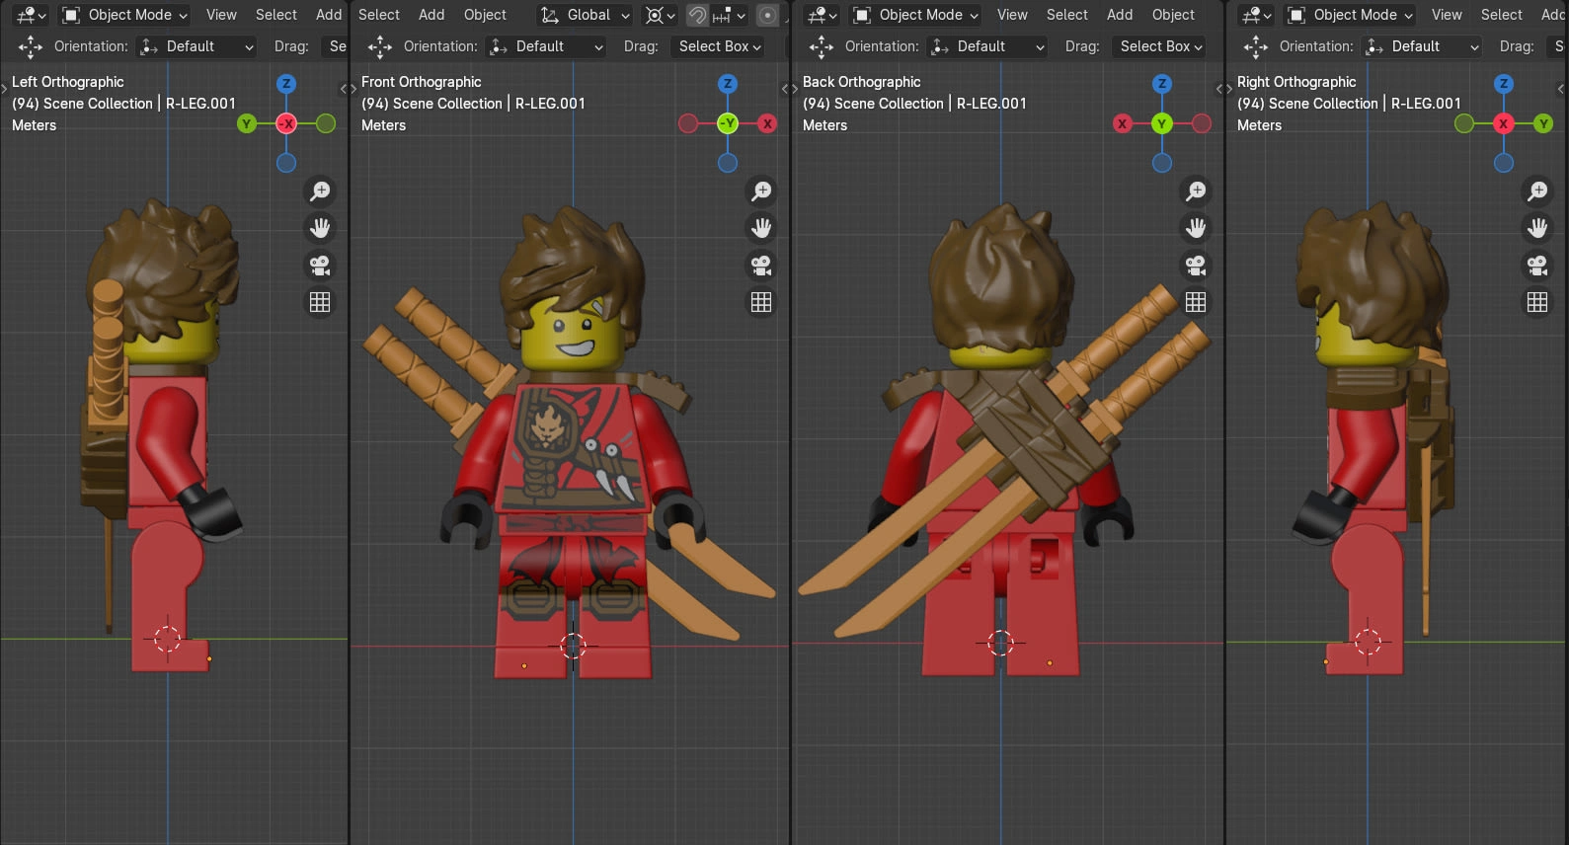
Task: Click the red -X axis in Left Orthographic gizmo
Action: [x=286, y=123]
